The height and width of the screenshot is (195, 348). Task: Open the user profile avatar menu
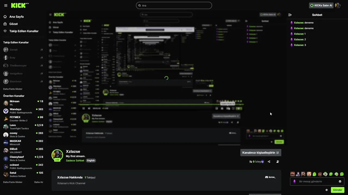point(338,5)
